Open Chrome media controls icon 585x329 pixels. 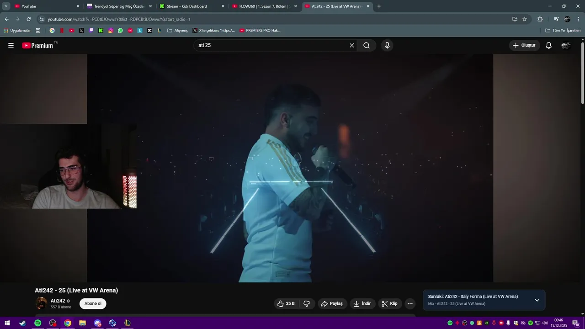pyautogui.click(x=556, y=19)
